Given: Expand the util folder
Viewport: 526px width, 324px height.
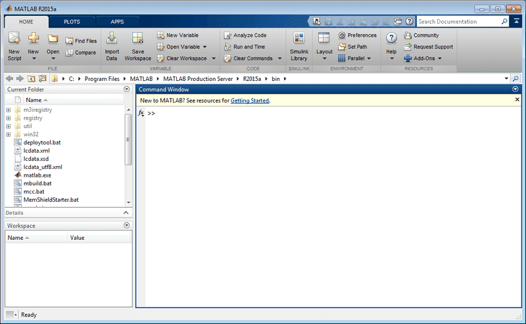Looking at the screenshot, I should coord(9,126).
